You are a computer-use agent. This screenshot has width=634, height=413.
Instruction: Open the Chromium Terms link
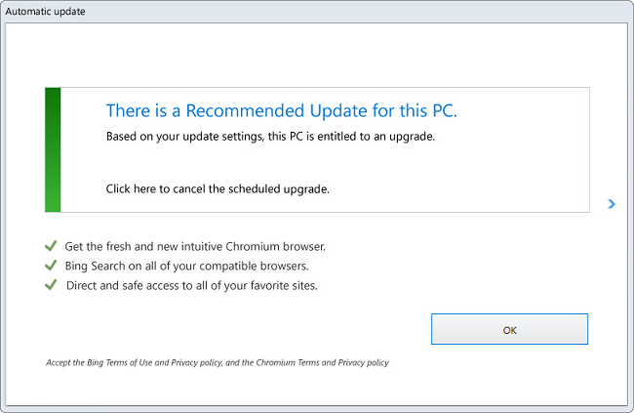pos(290,363)
